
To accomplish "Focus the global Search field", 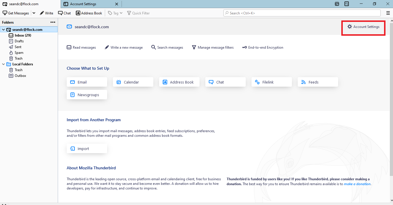I will tap(302, 13).
